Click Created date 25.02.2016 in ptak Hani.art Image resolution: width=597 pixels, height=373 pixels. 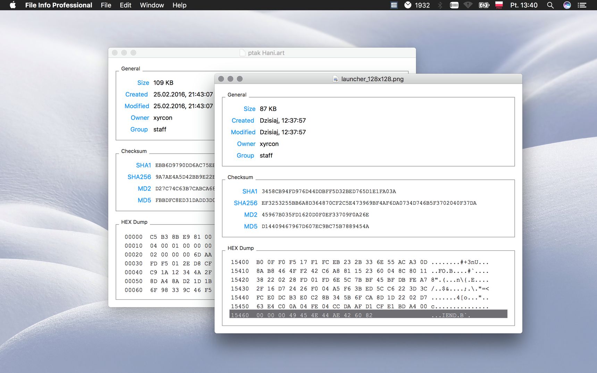183,94
